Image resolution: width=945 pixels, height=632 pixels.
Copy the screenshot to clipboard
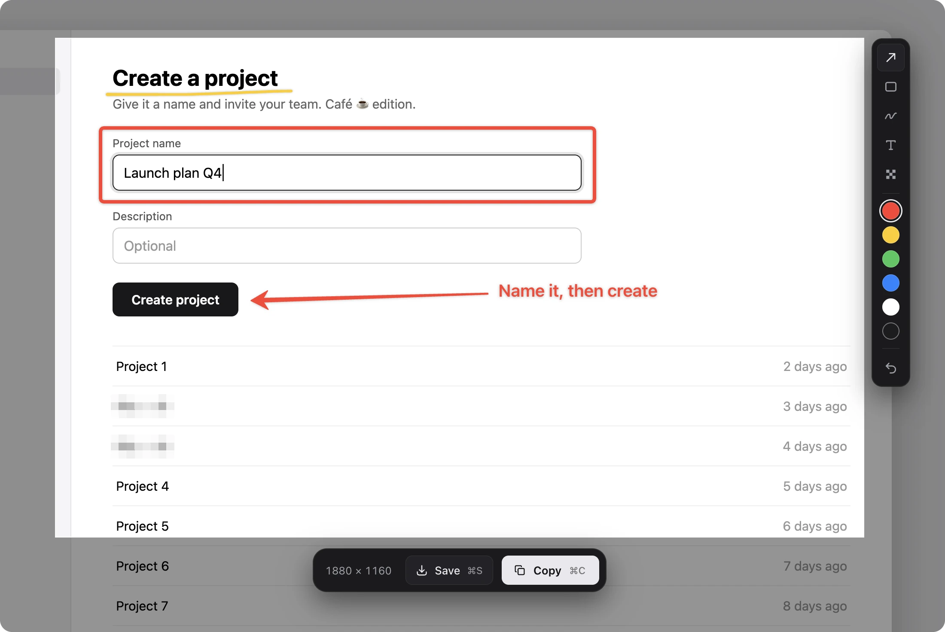tap(550, 570)
